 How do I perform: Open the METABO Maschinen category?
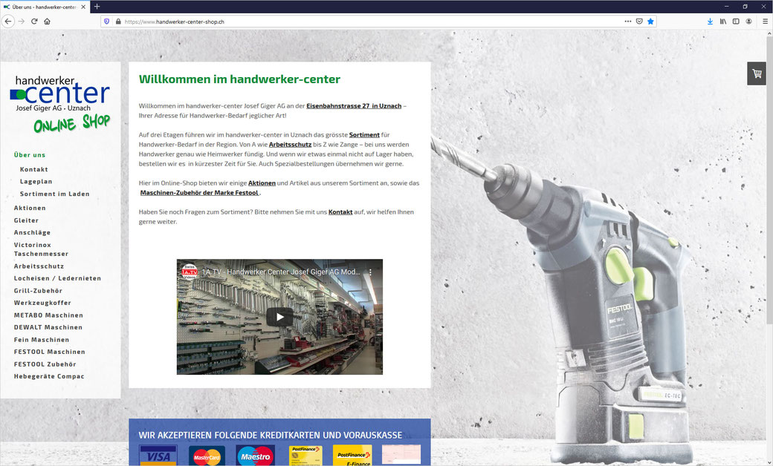48,315
